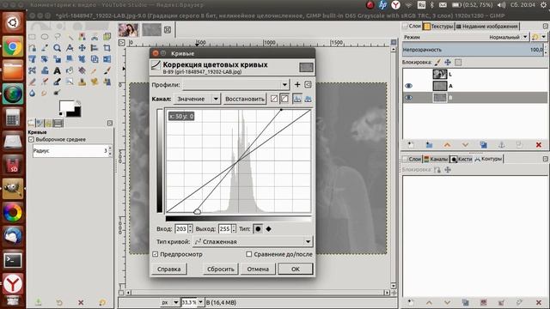Image resolution: width=550 pixels, height=309 pixels.
Task: Select the Ellipse Select tool
Action: [45, 36]
